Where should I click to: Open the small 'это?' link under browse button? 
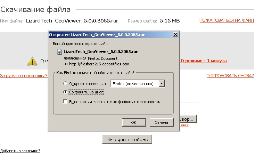point(184,125)
